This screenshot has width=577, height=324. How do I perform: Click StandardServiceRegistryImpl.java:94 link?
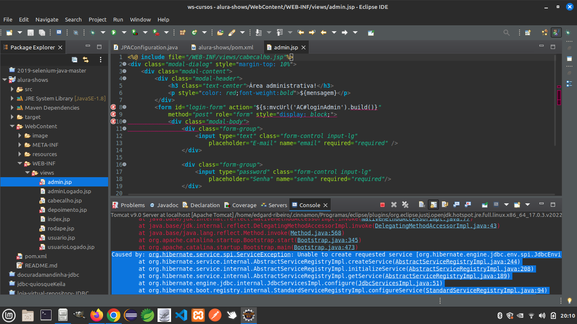tap(485, 290)
